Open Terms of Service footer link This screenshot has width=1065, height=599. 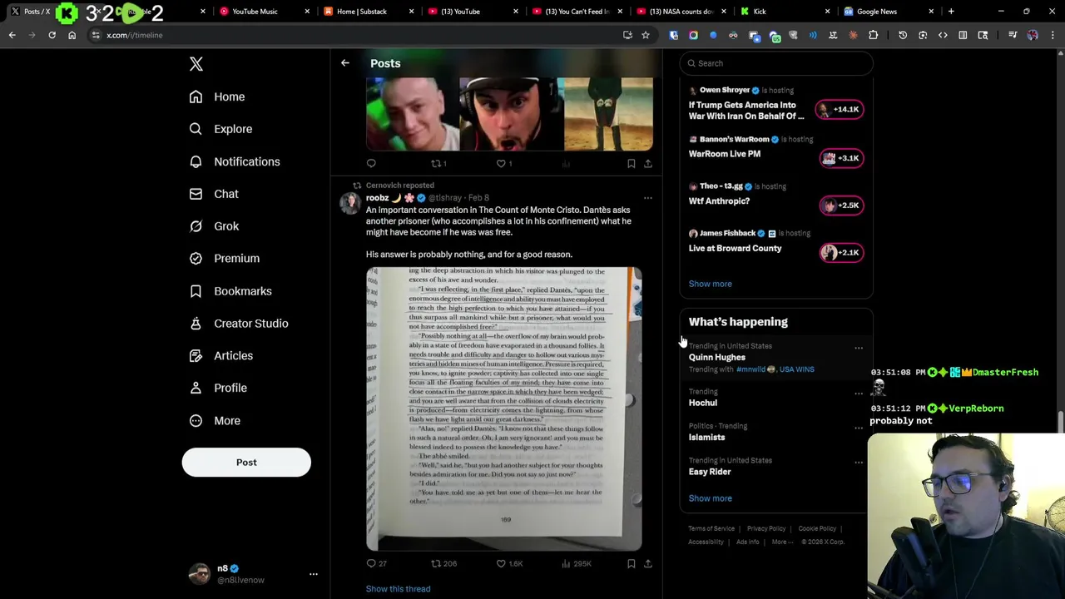pyautogui.click(x=711, y=528)
